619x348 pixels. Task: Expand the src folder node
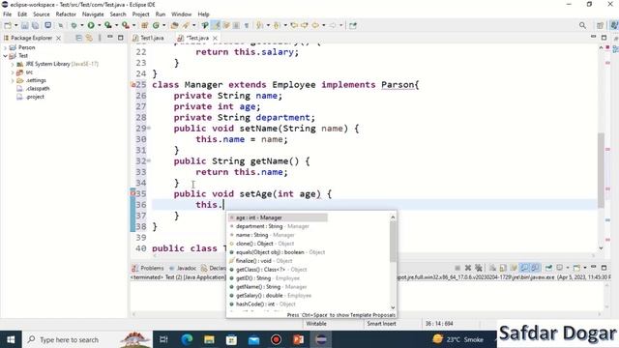[13, 72]
